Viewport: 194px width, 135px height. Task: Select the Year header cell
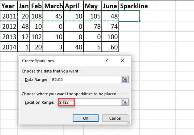point(9,6)
